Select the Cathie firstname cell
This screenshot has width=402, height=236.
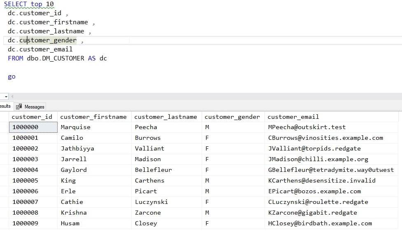coord(94,202)
